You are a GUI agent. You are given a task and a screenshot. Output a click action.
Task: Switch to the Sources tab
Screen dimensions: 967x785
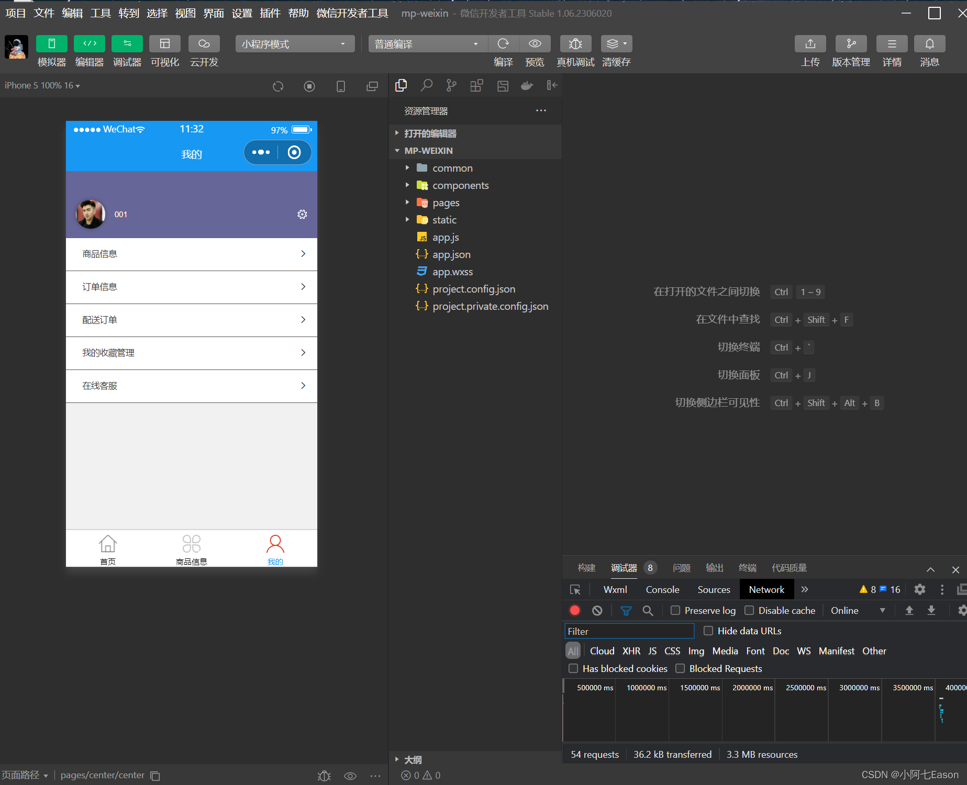(x=714, y=590)
